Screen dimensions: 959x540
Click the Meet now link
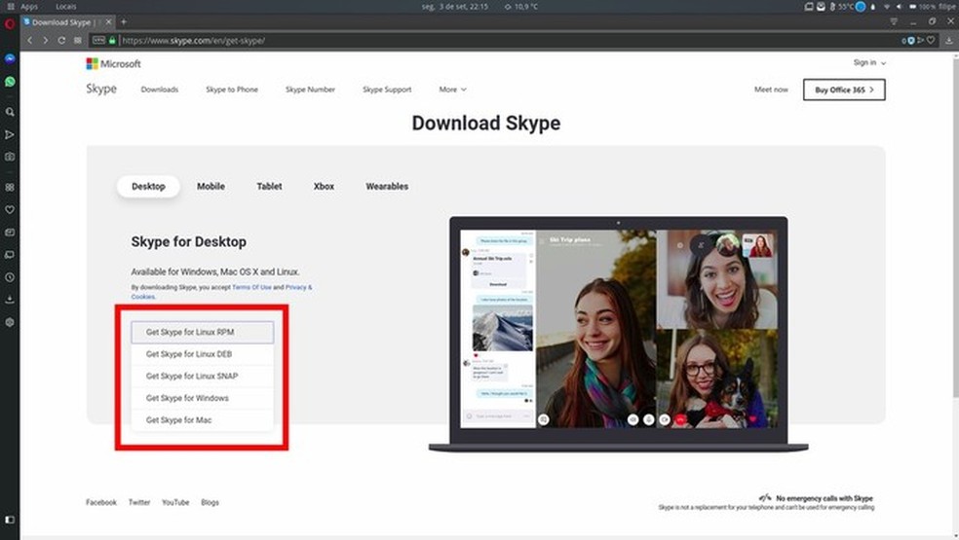click(x=771, y=90)
